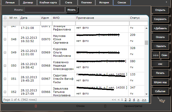Click the >>> button
Screen dimensions: 172x112
click(155, 55)
